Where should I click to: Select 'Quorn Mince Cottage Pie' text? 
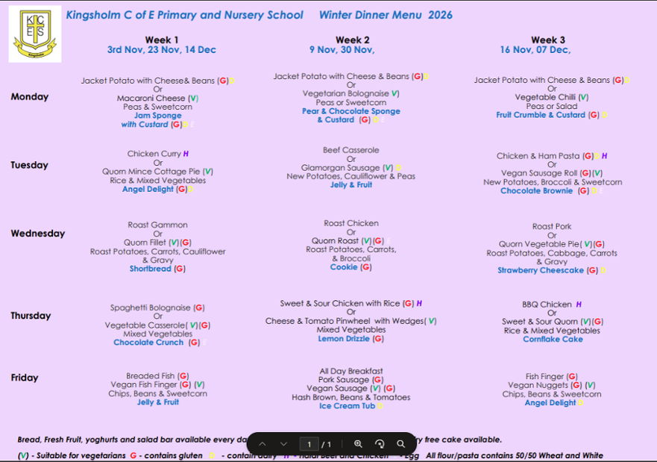click(x=151, y=172)
